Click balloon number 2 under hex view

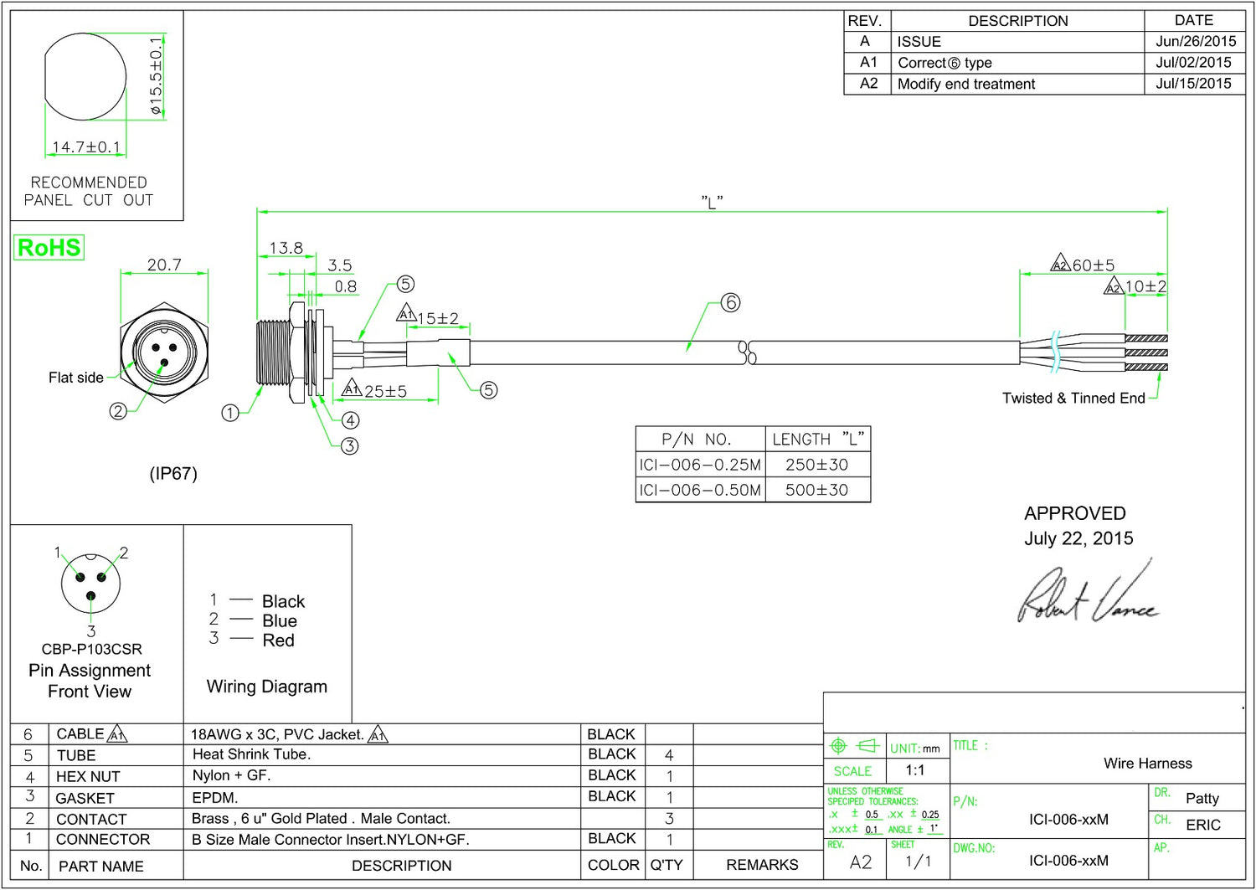click(x=118, y=411)
